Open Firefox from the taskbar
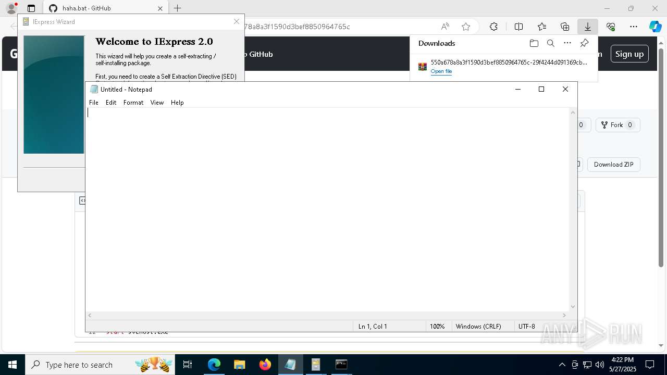 (265, 365)
